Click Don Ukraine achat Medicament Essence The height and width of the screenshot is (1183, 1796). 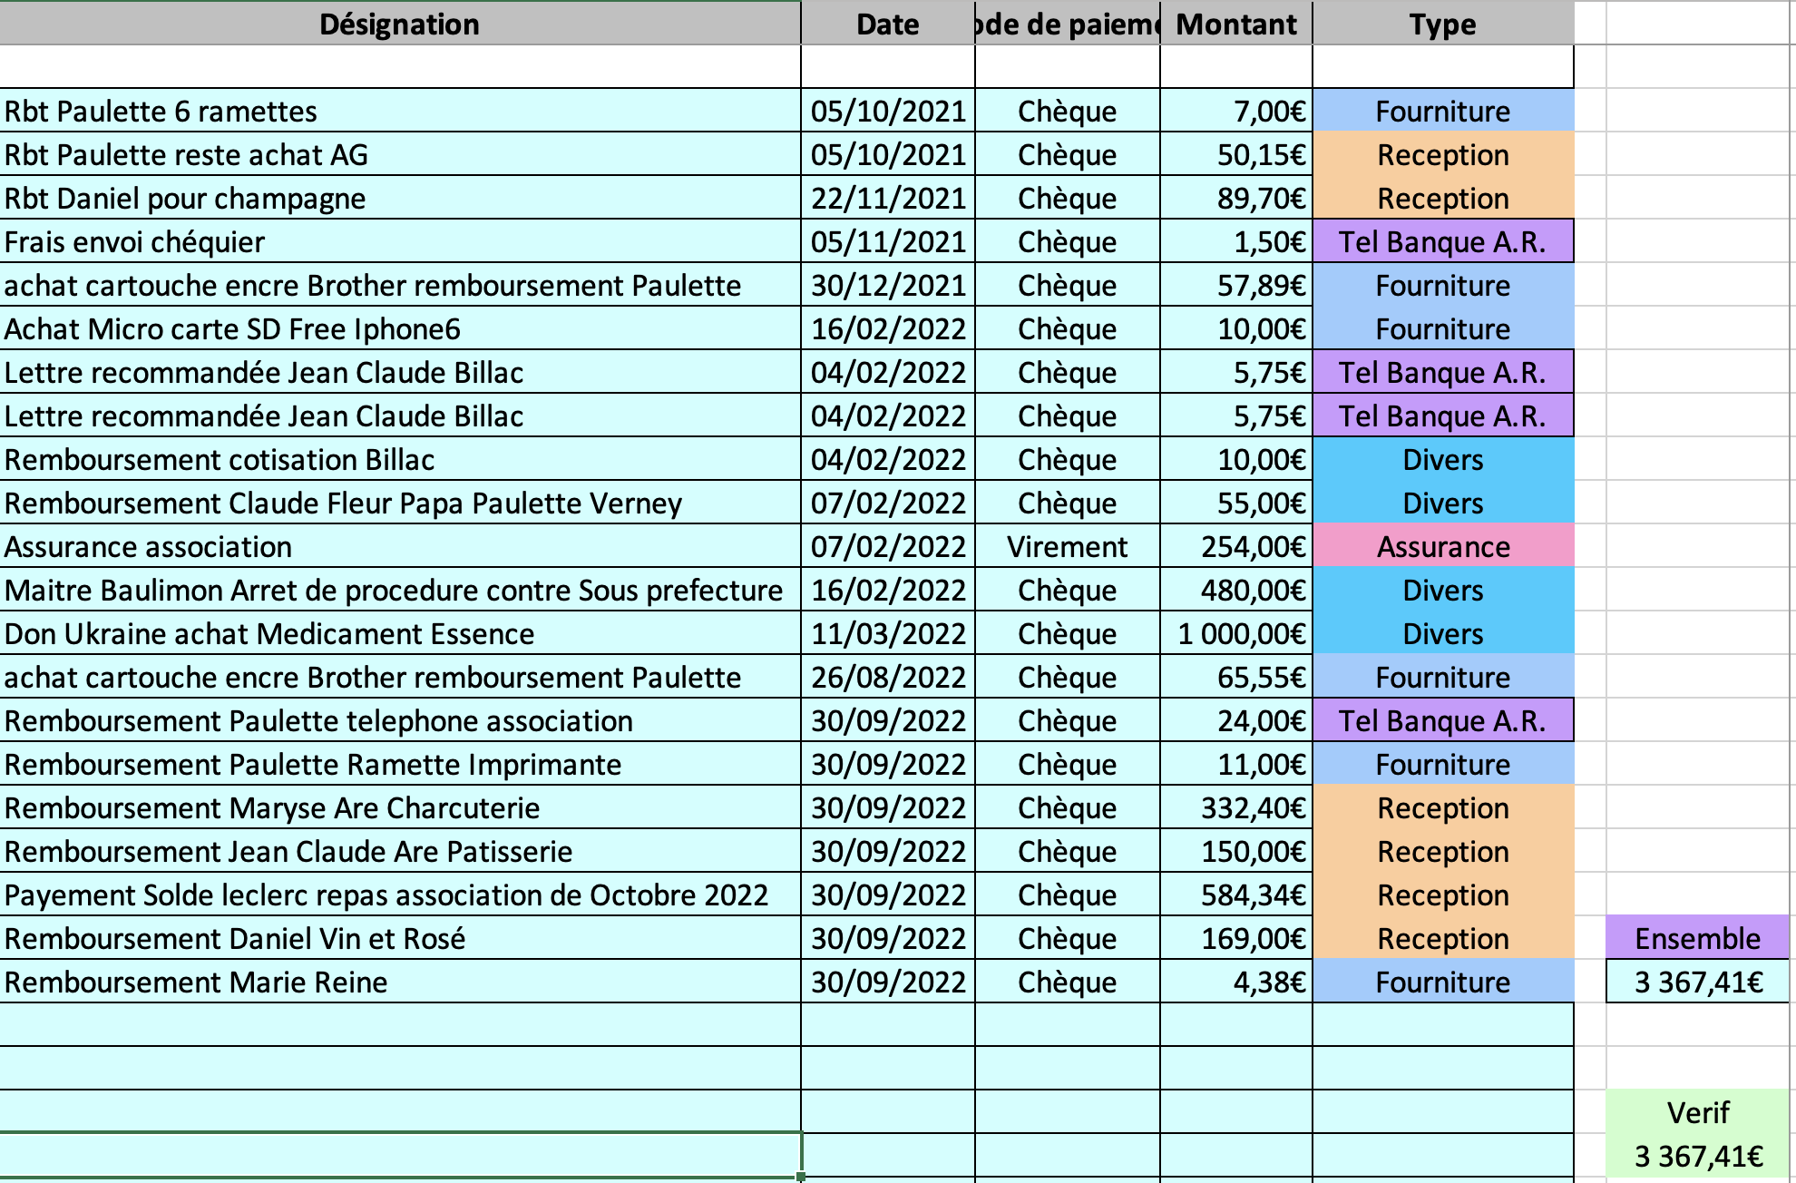point(399,633)
